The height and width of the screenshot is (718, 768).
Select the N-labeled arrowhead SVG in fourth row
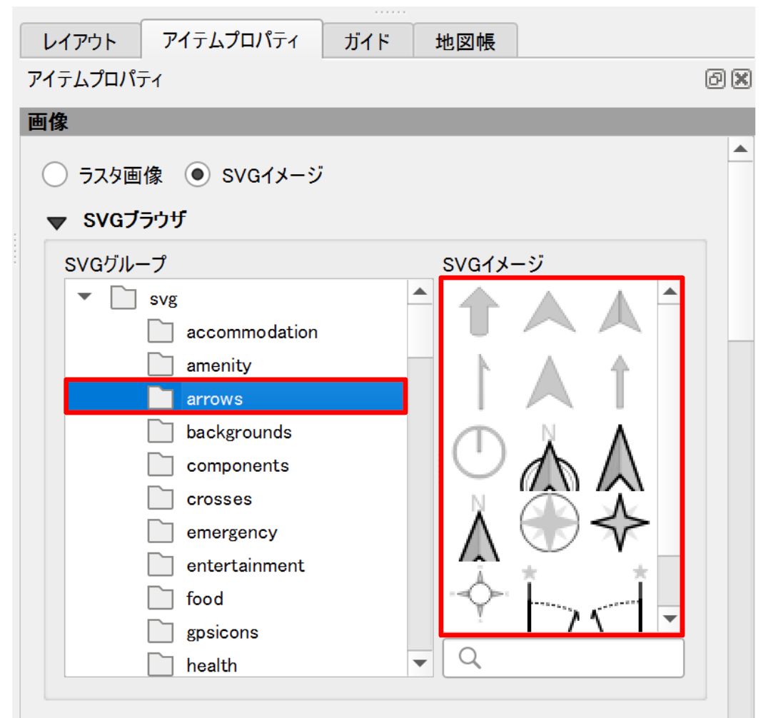(x=478, y=527)
